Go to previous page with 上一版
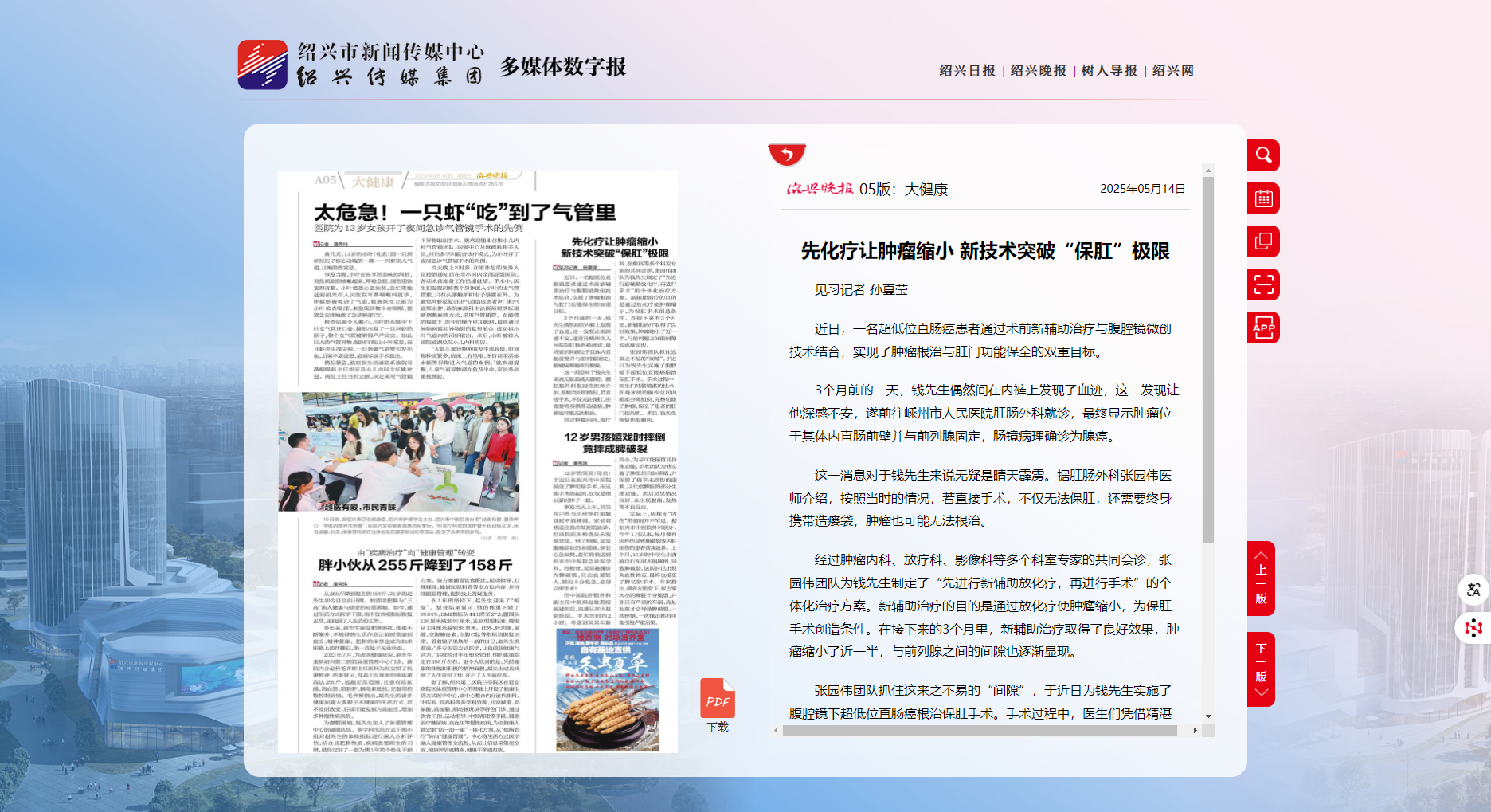Screen dimensions: 1491x812 tap(1261, 579)
